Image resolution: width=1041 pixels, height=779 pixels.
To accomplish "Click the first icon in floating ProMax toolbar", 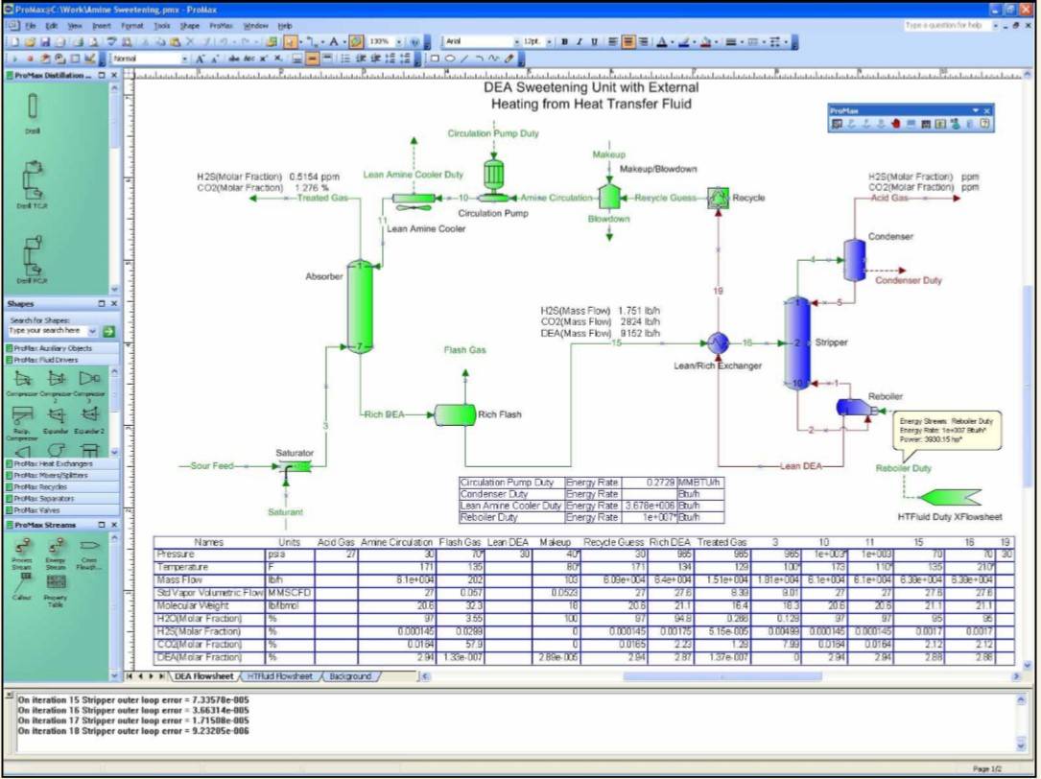I will (x=838, y=124).
